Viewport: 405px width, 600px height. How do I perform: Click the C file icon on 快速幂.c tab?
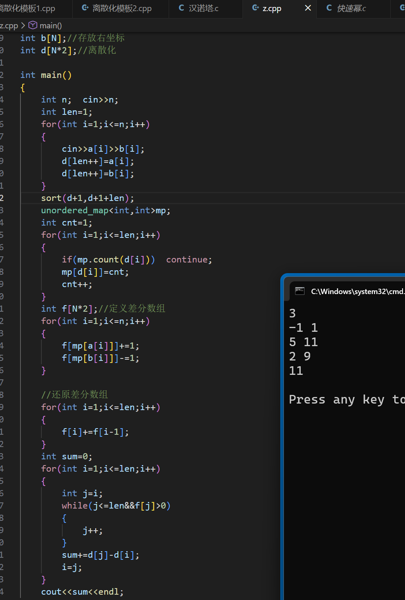pyautogui.click(x=329, y=8)
